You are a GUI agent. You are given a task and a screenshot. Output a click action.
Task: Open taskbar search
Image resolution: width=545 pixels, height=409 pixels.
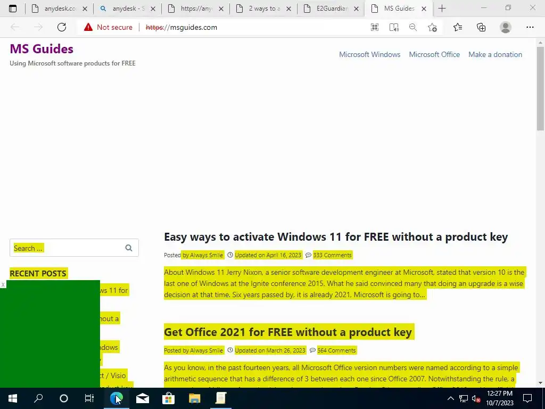click(x=38, y=398)
